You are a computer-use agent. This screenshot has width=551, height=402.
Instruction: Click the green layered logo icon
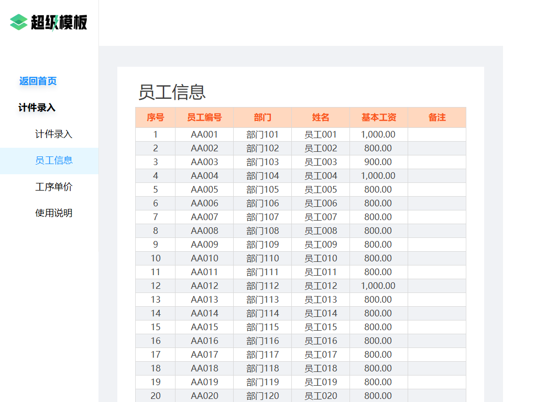[x=19, y=22]
